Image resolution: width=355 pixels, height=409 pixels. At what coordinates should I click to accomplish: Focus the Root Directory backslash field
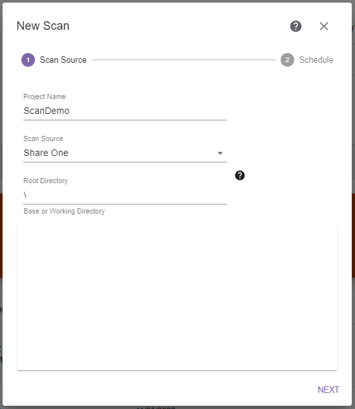click(x=125, y=195)
